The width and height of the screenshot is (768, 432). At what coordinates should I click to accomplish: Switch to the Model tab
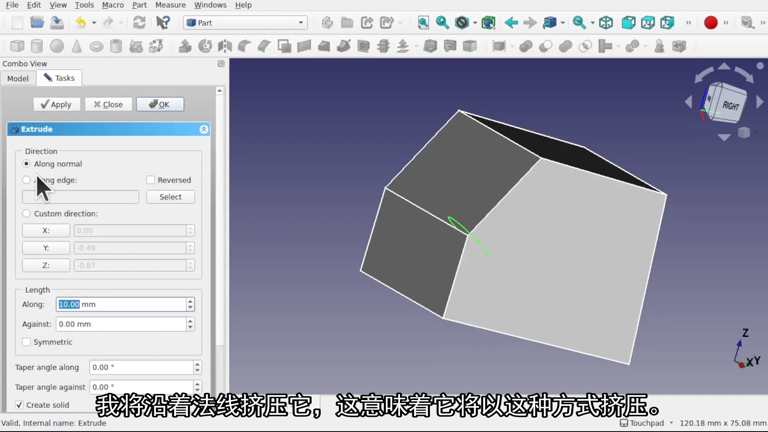pyautogui.click(x=18, y=78)
